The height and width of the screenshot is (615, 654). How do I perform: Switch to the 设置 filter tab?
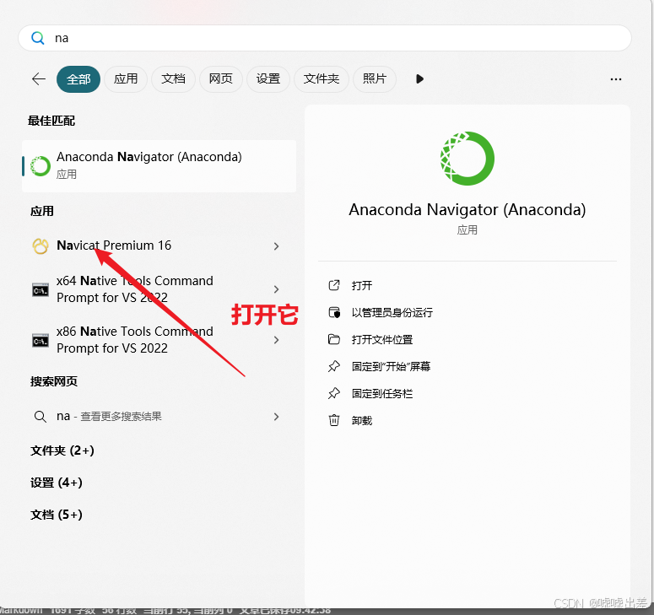[x=268, y=78]
